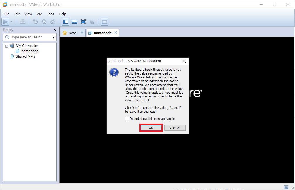The width and height of the screenshot is (295, 190).
Task: Select the namenode VM in library tree
Action: coord(30,51)
